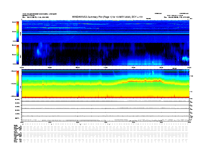204x157 pixels.
Task: Click the 100 tick label right of TNR panel
Action: coord(192,76)
